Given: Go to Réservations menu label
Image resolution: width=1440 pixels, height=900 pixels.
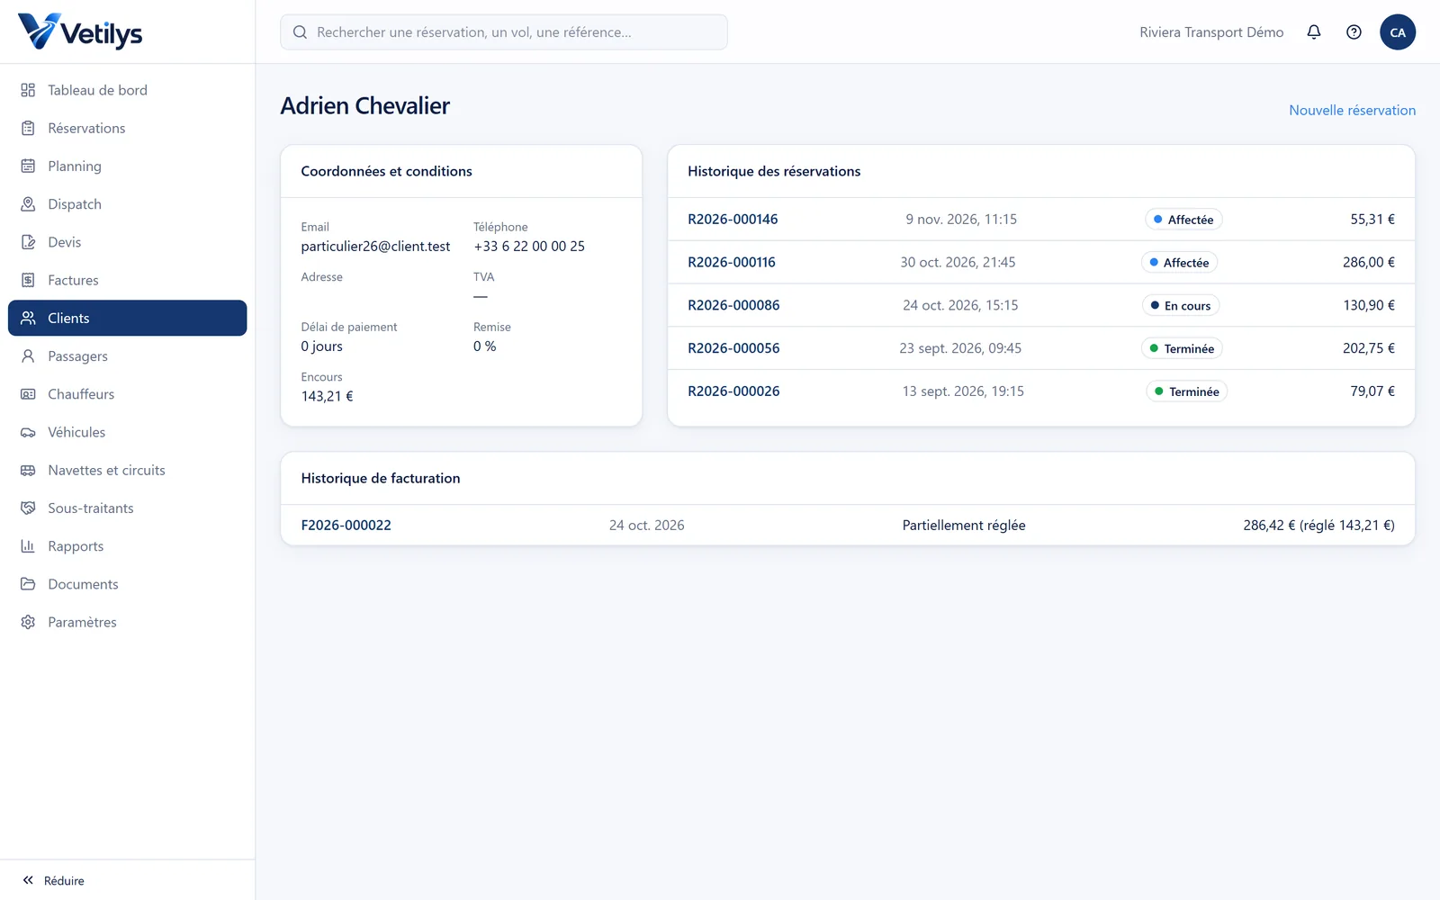Looking at the screenshot, I should pyautogui.click(x=86, y=128).
